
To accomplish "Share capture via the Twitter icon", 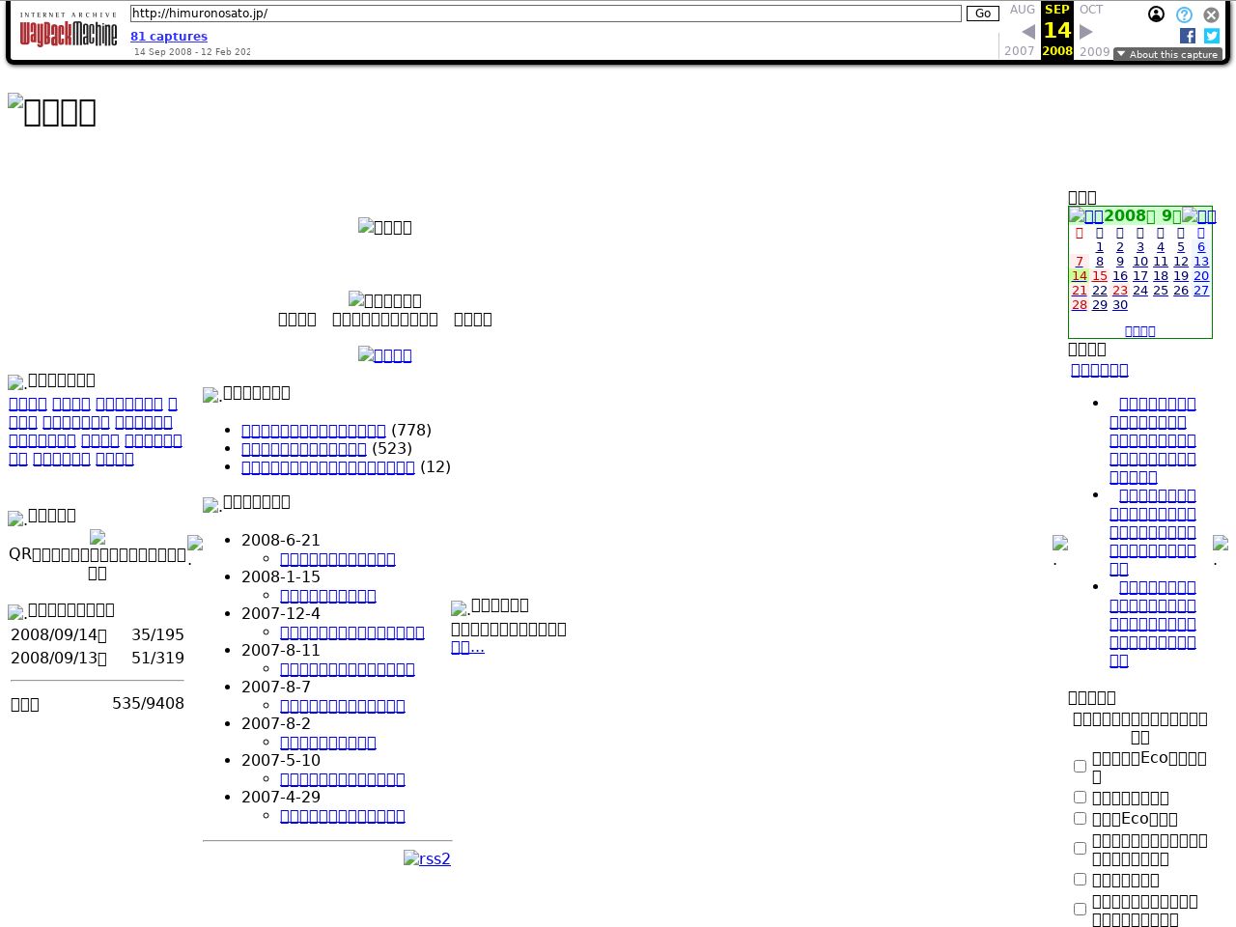I will click(1212, 36).
